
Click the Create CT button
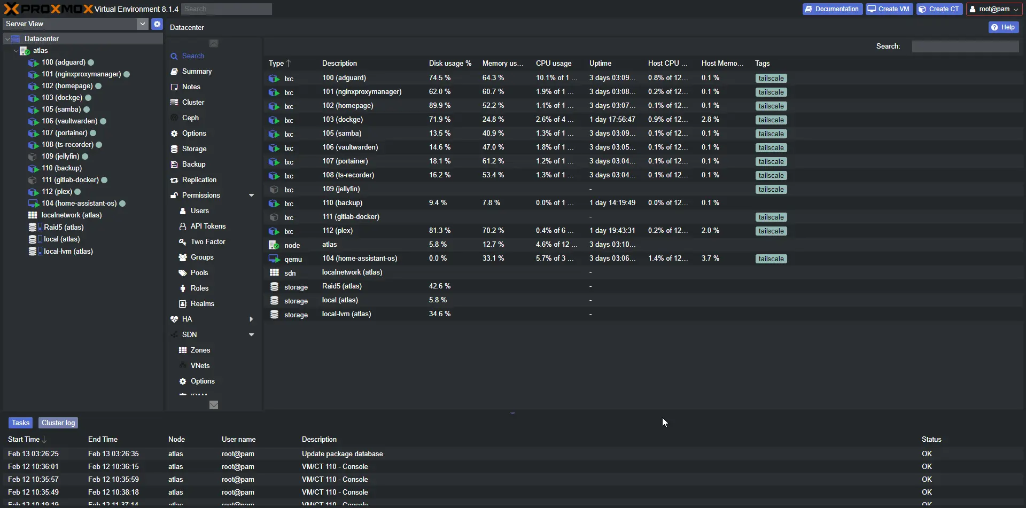939,9
